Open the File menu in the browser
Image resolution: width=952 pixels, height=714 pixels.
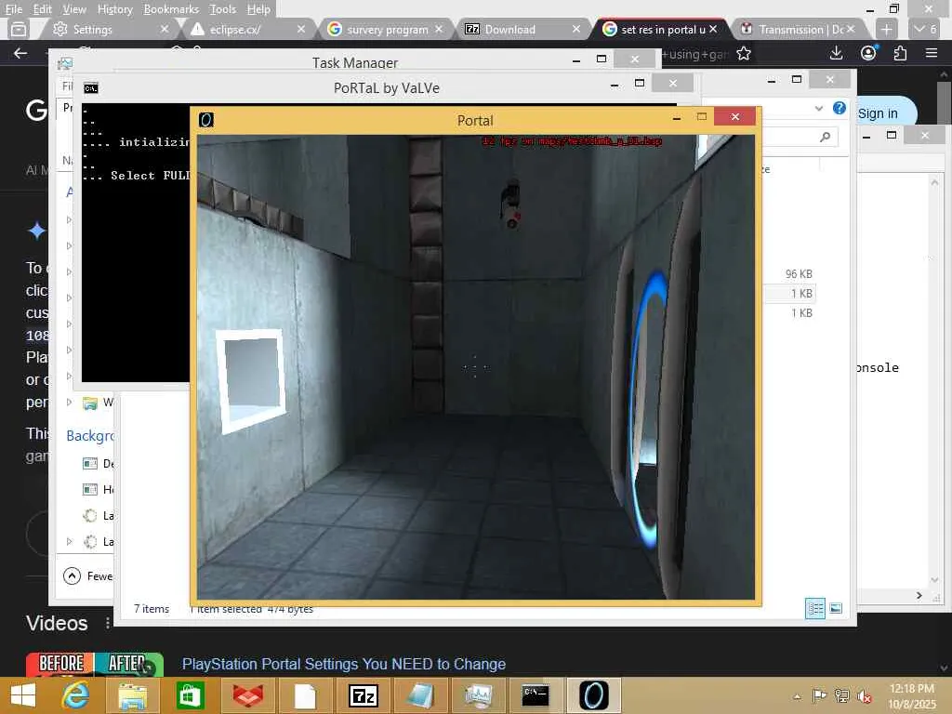point(13,9)
